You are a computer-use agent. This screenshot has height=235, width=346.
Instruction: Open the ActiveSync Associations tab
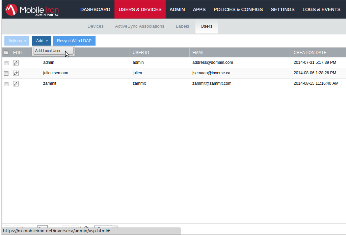click(140, 26)
